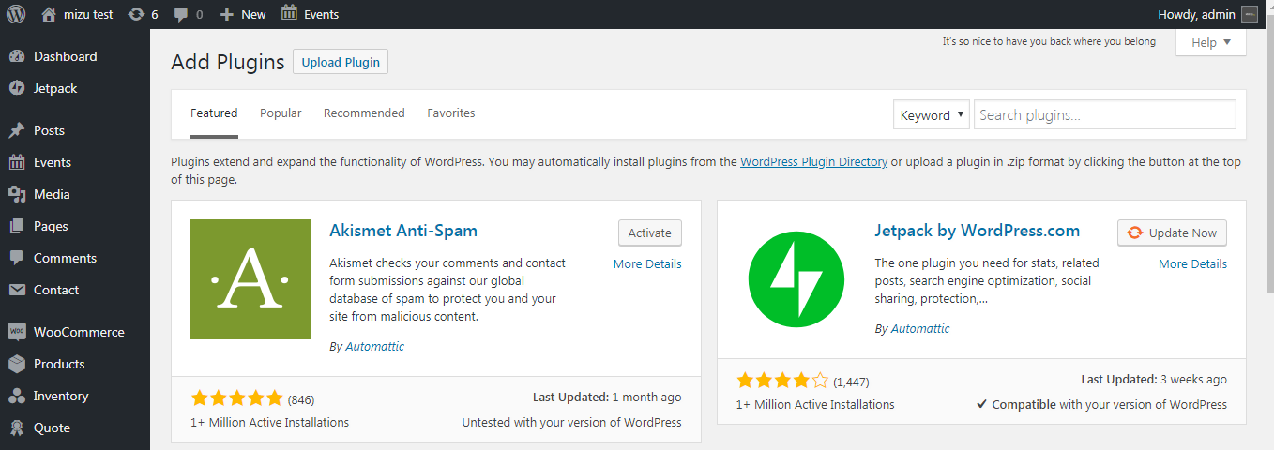1274x450 pixels.
Task: Click the WordPress logo icon
Action: pos(16,14)
